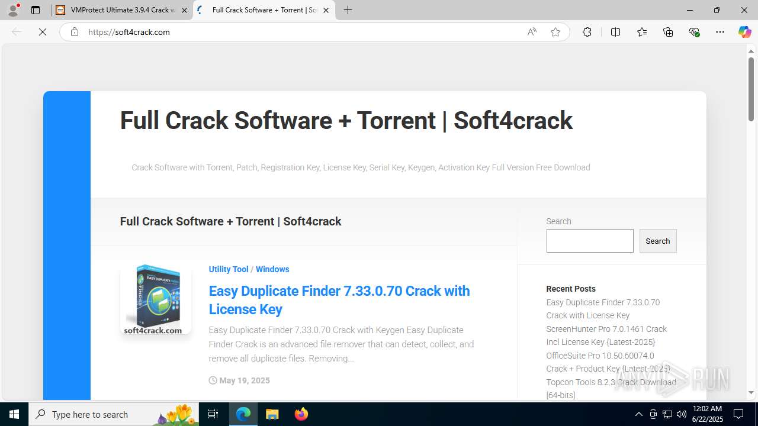Show hidden system tray icons

[x=638, y=414]
